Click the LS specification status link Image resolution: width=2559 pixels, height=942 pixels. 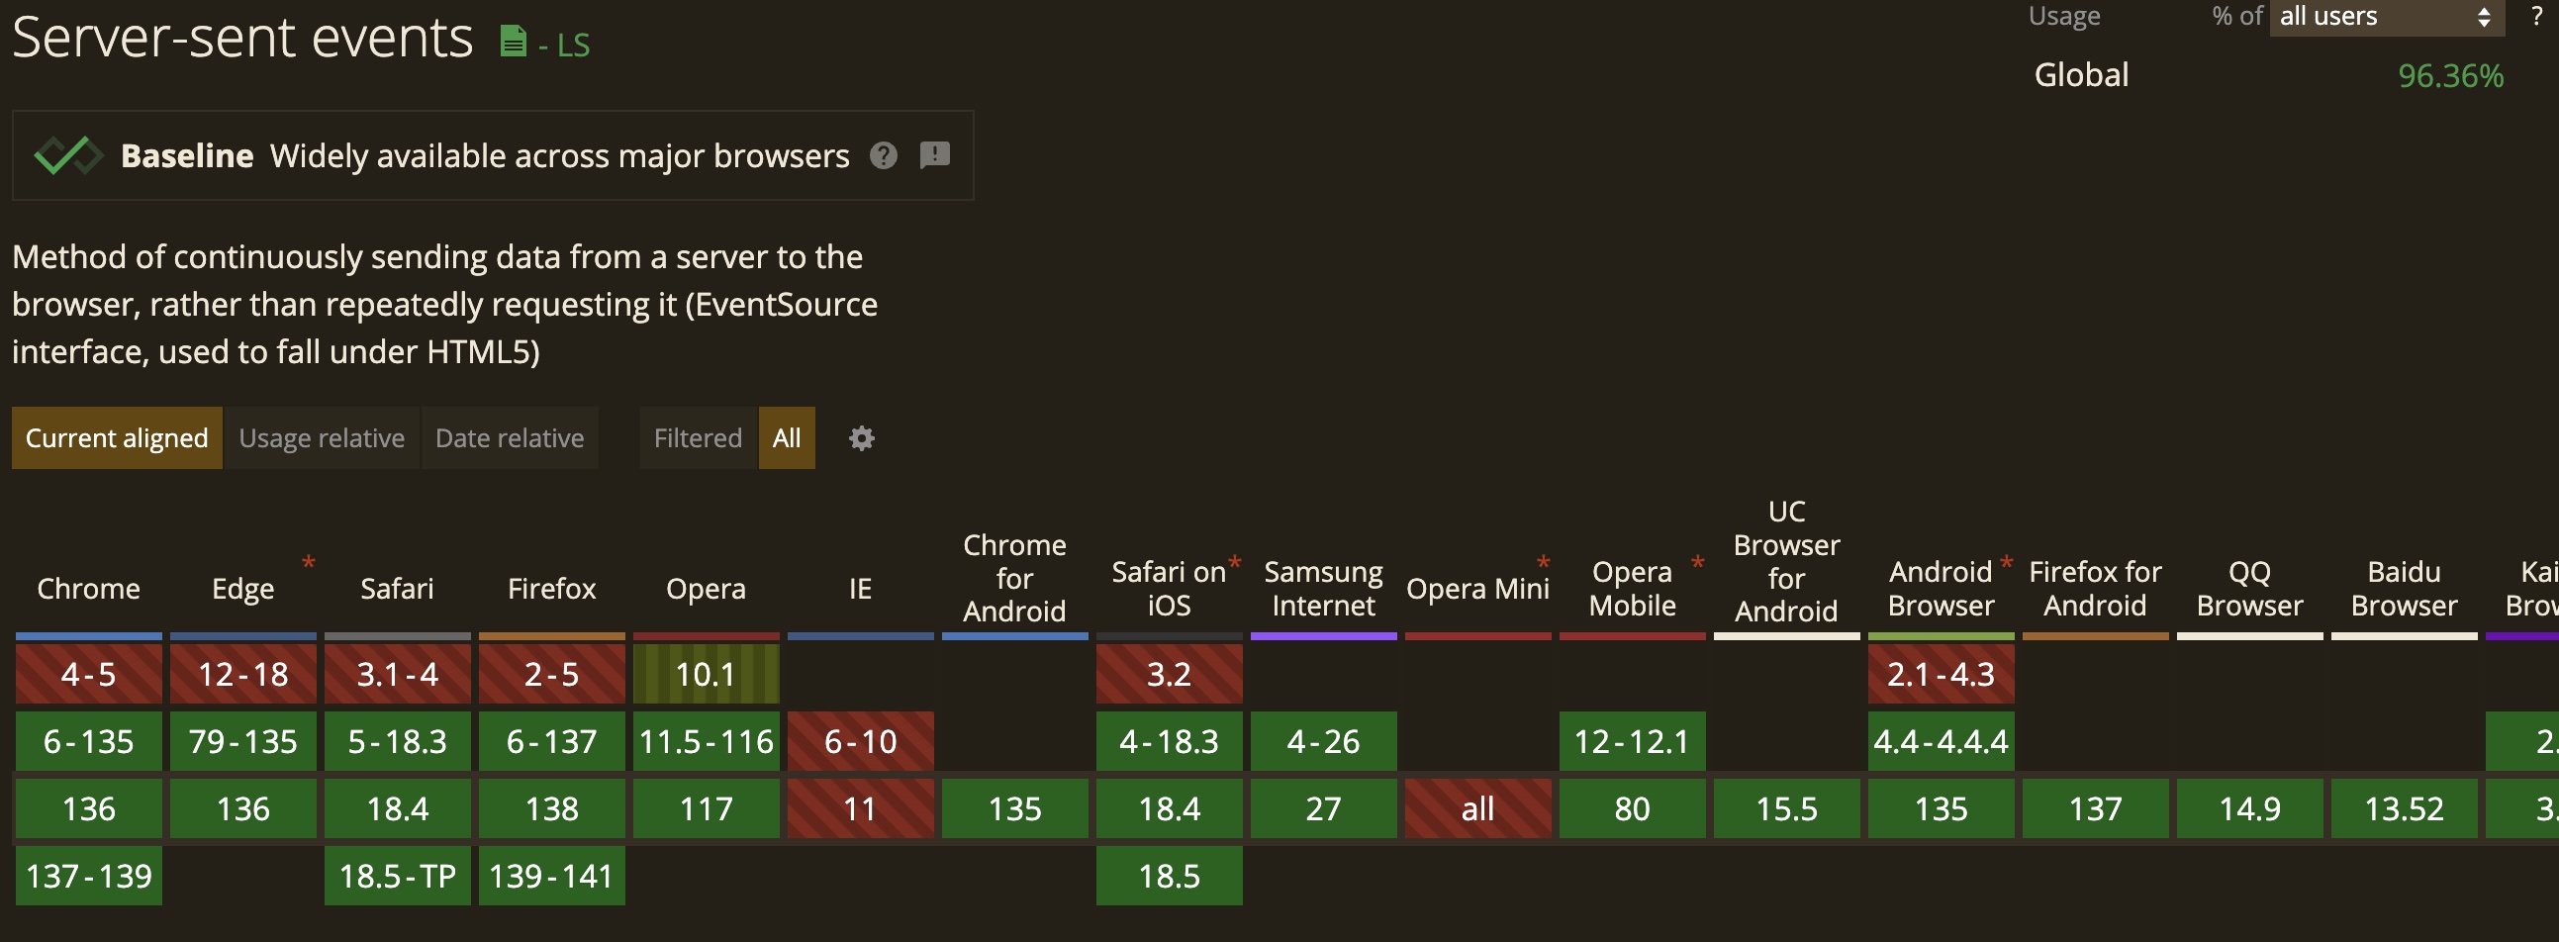tap(572, 45)
